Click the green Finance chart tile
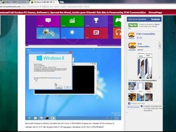This screenshot has width=176, height=132. (72, 22)
